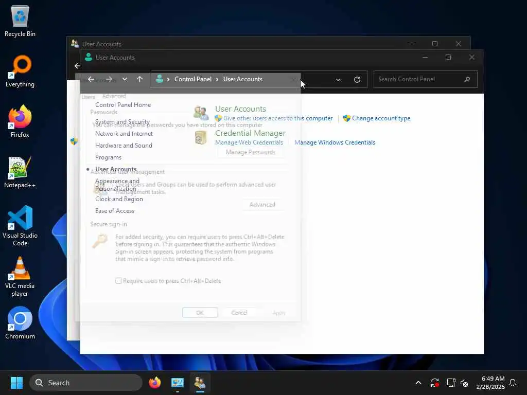Switch to the Advanced tab in dialog
Screen dimensions: 527x395
[114, 96]
